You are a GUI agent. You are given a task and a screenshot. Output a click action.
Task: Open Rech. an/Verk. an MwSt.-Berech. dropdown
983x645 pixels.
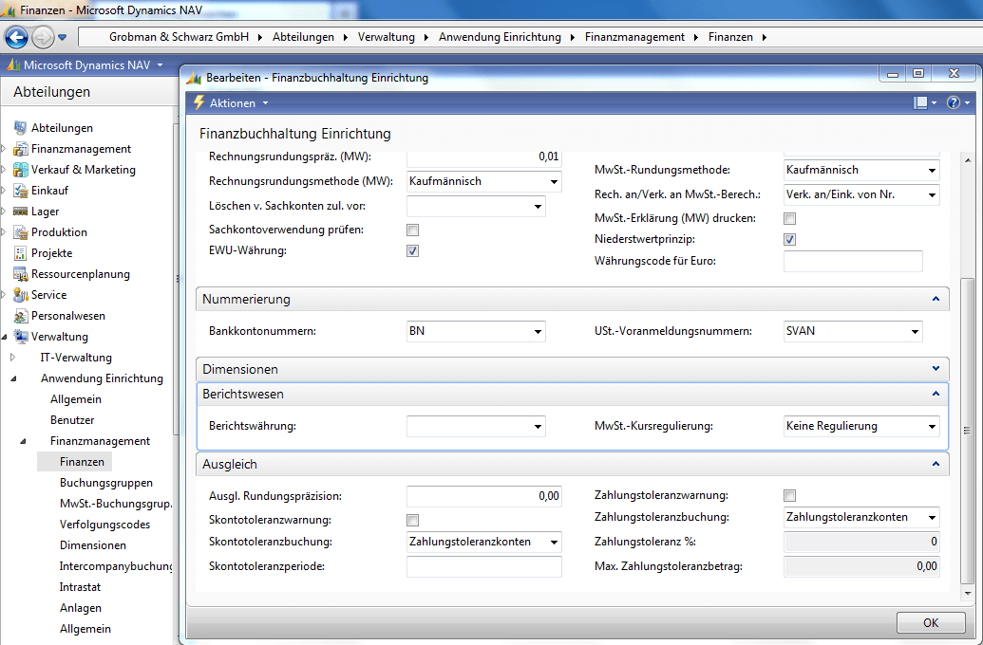click(933, 195)
